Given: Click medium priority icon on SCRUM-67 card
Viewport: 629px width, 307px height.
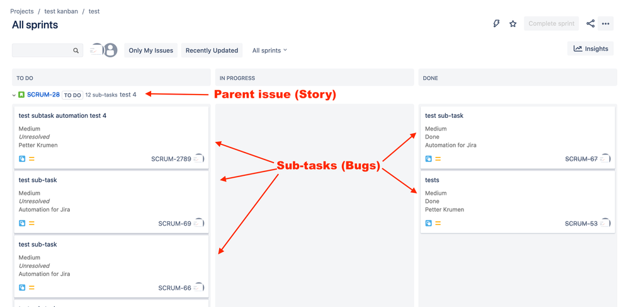Looking at the screenshot, I should click(x=438, y=159).
